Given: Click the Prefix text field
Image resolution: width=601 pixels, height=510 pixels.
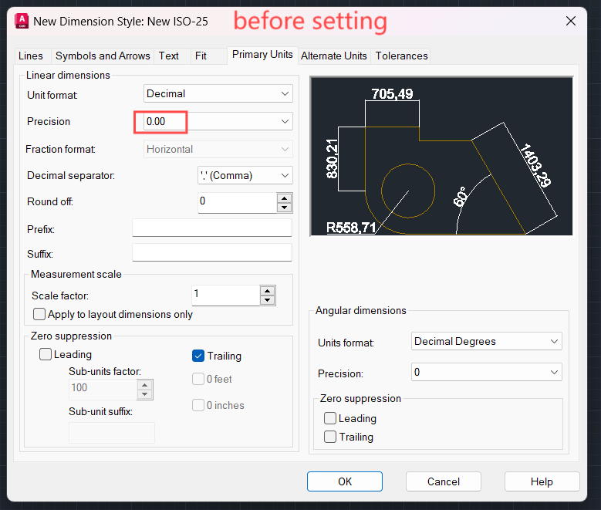Looking at the screenshot, I should (x=212, y=228).
